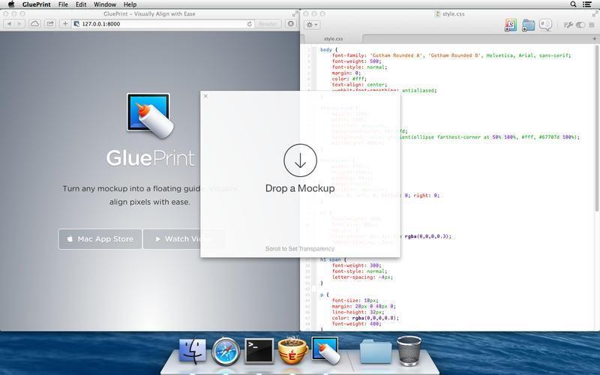Viewport: 600px width, 375px height.
Task: Click the new snippet S icon
Action: [x=511, y=25]
